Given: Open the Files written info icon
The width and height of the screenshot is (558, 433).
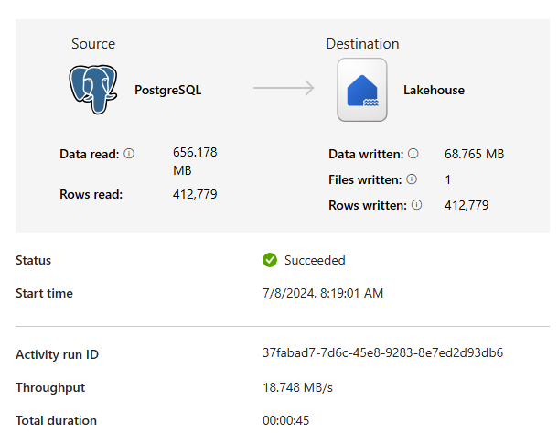Looking at the screenshot, I should tap(412, 179).
